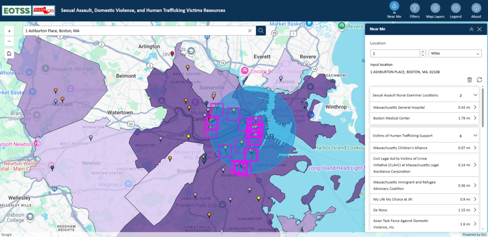This screenshot has width=488, height=237.
Task: Delete the input location with the trash icon
Action: tap(470, 80)
